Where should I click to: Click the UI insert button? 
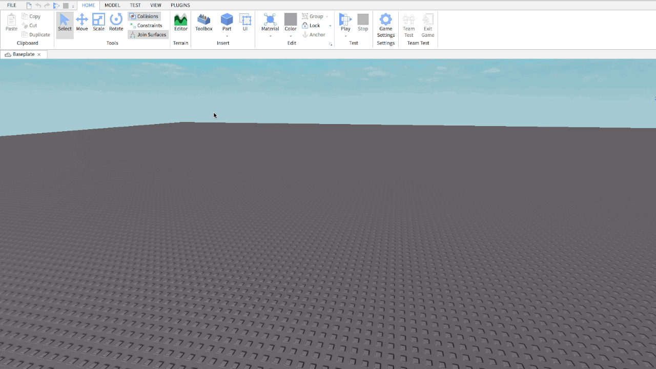coord(245,23)
